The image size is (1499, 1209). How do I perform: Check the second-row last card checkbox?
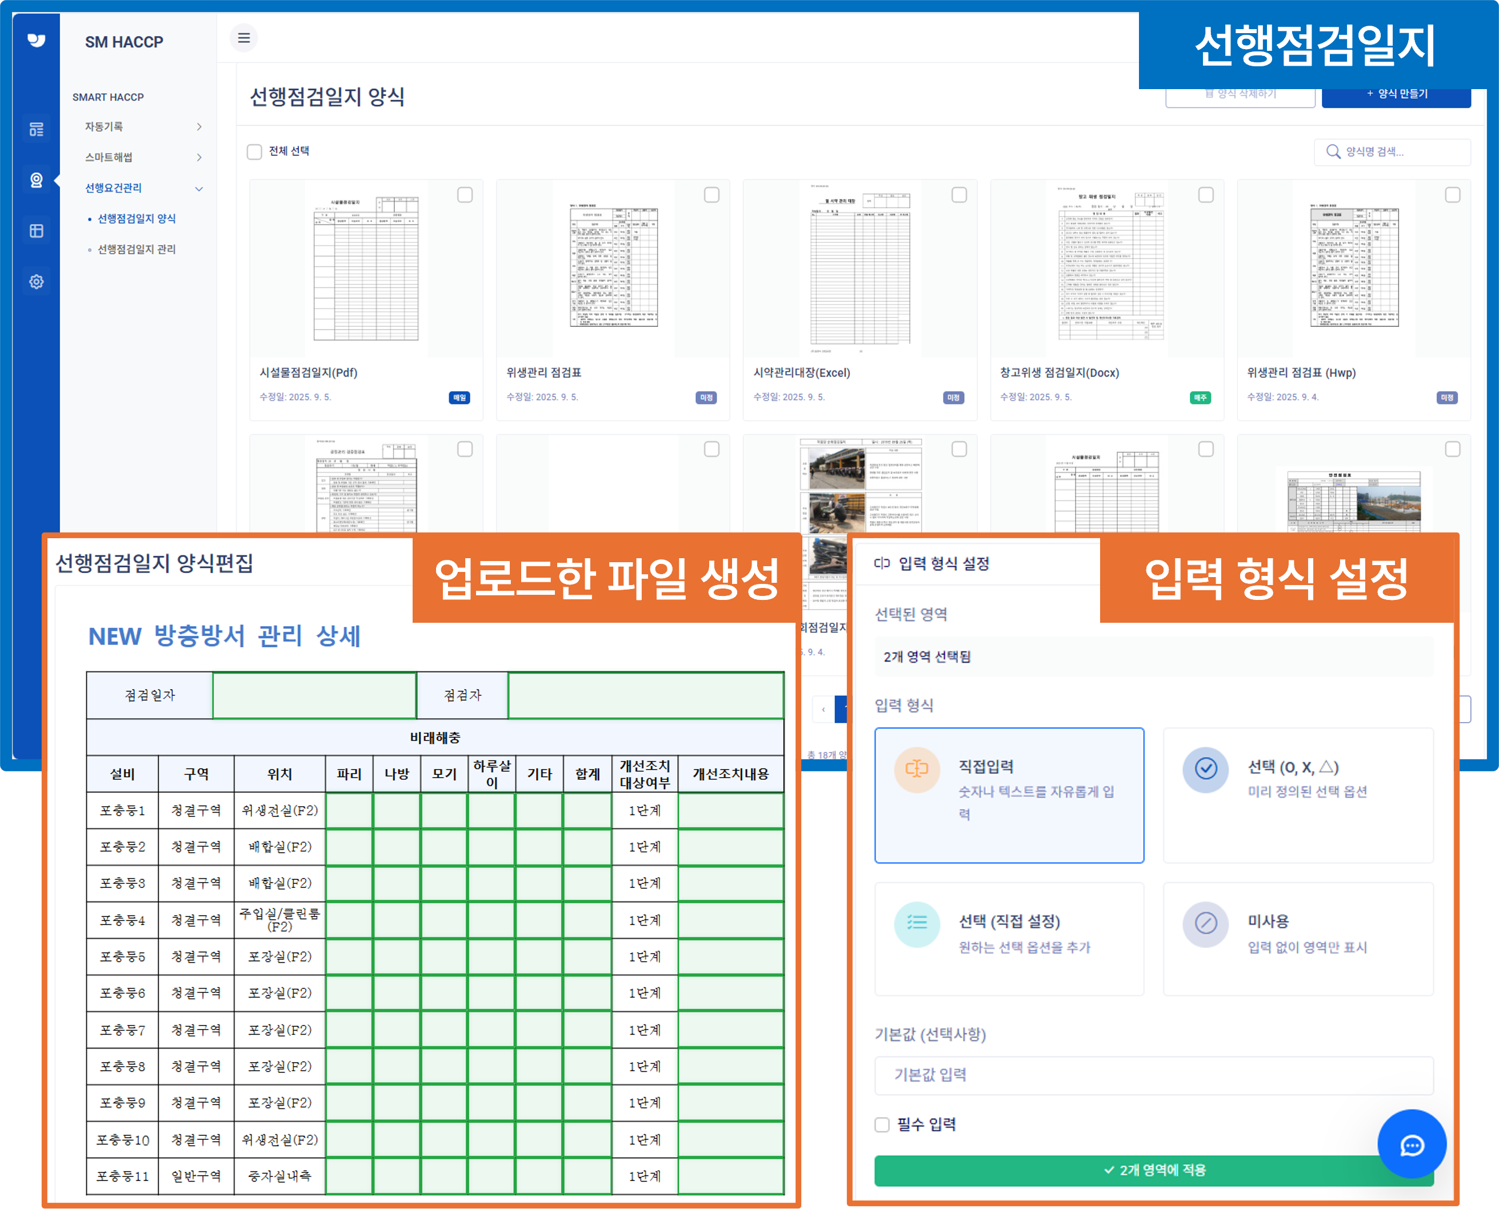point(1452,449)
